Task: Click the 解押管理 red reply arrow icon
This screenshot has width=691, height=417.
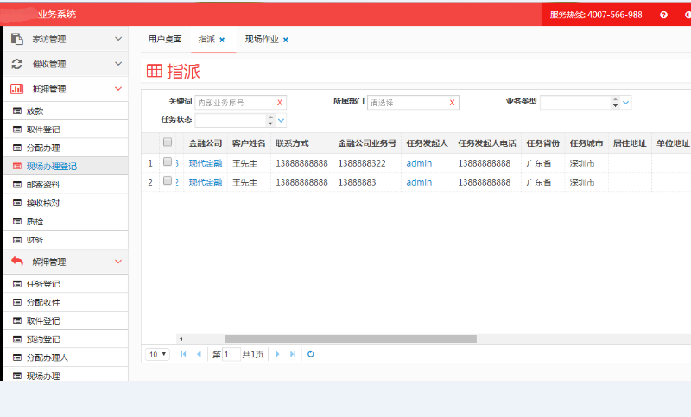Action: [x=17, y=262]
